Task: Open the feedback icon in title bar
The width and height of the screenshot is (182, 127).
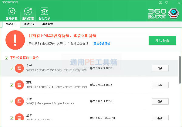Action: coord(160,3)
